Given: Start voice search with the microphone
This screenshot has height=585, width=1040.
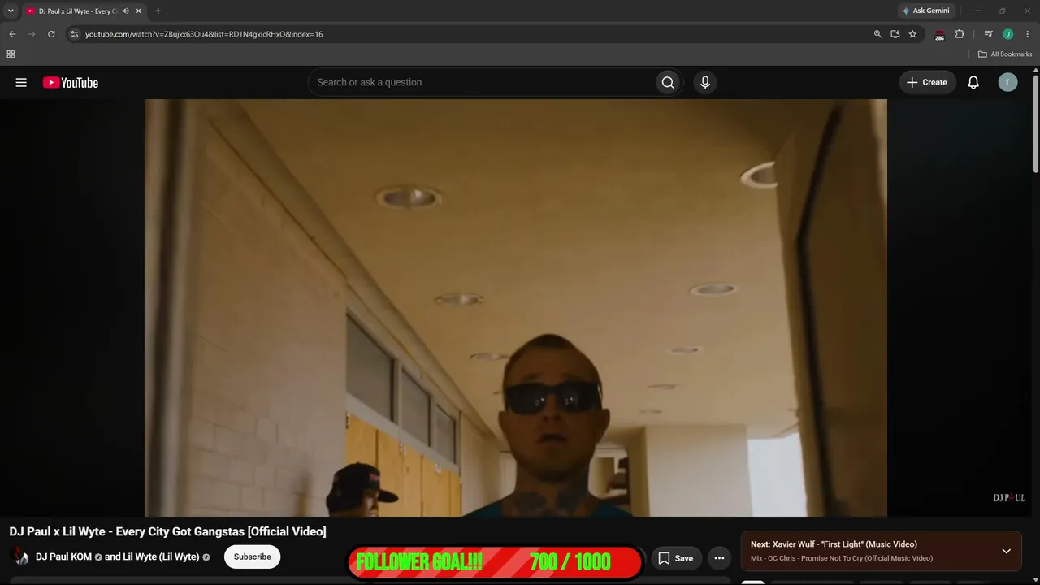Looking at the screenshot, I should click(705, 82).
